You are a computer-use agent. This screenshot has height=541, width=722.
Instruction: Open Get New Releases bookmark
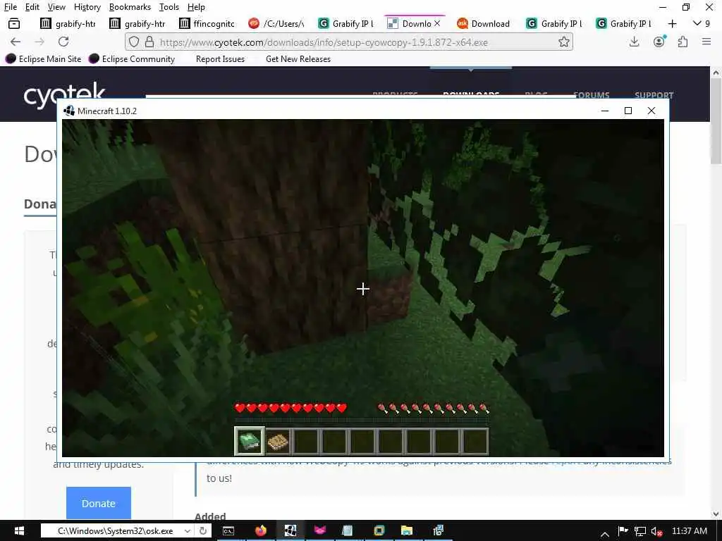pyautogui.click(x=298, y=59)
